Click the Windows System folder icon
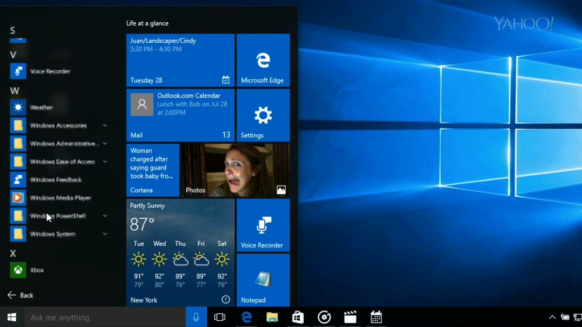 (18, 234)
